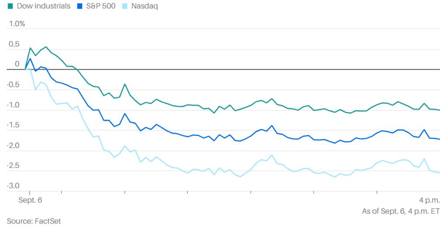The image size is (447, 227).
Task: Click the -1.5 y-axis label
Action: click(x=14, y=125)
